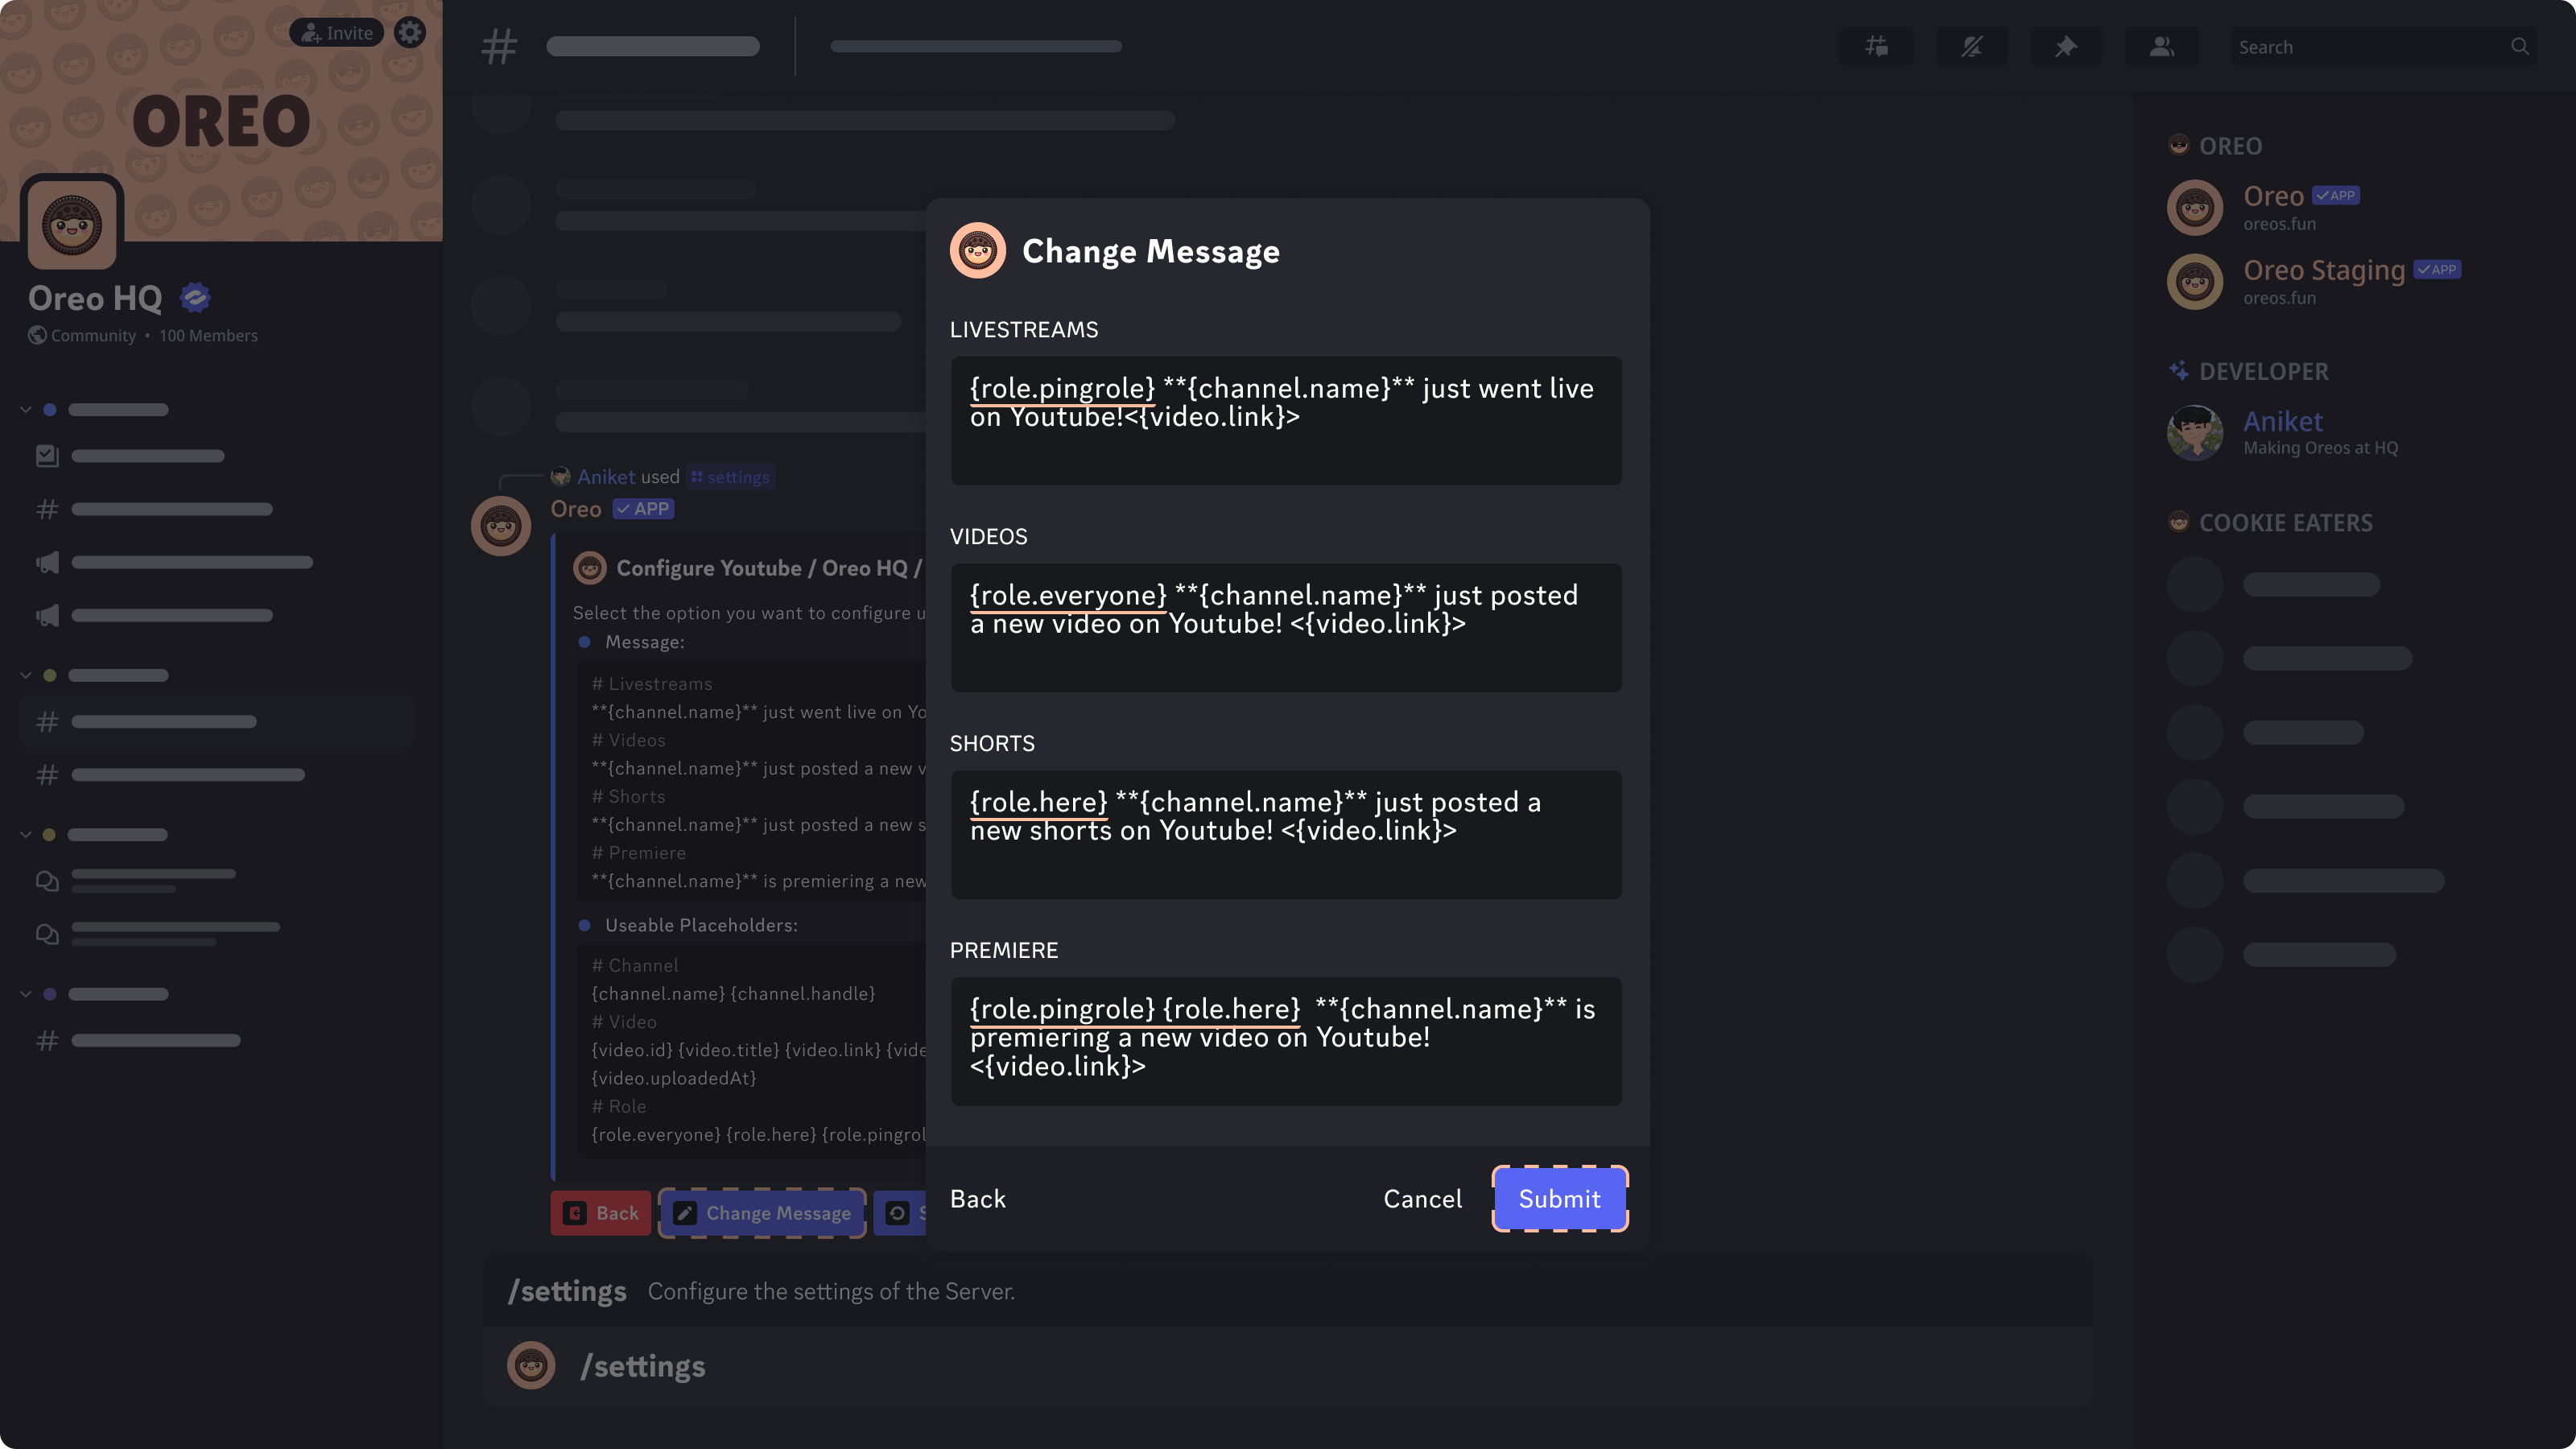Screen dimensions: 2576x1449
Task: Click the verified badge beside Oreo HQ
Action: tap(195, 298)
